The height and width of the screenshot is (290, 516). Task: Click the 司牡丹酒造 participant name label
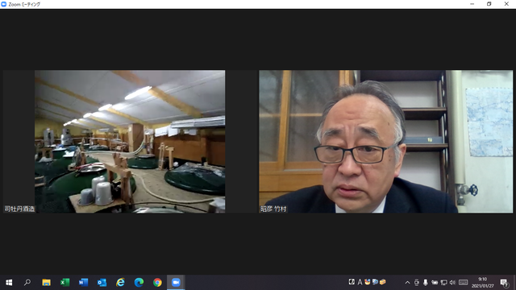click(x=19, y=209)
